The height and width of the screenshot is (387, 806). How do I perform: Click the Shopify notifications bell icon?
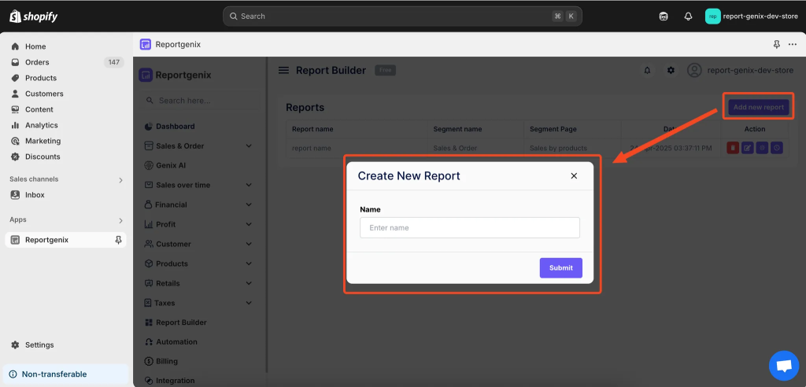(688, 16)
